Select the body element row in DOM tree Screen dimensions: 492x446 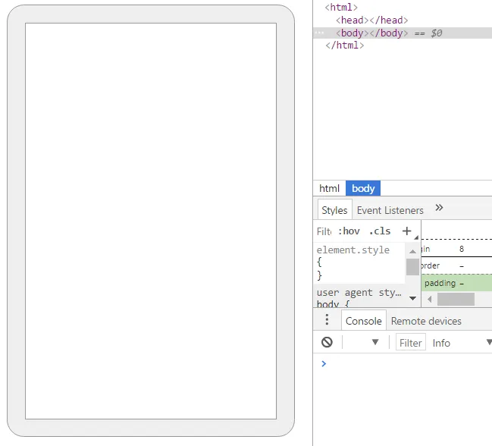pos(403,33)
